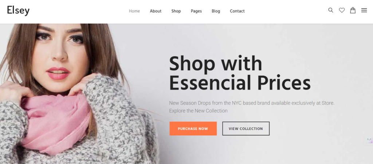
Task: Click the Elsey logo
Action: pos(18,11)
